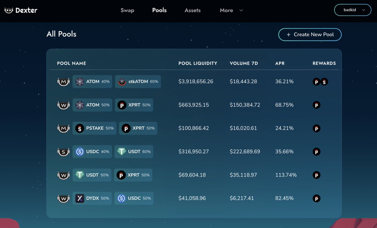Click the pool type icon for the ATOM/stkATOM row
The height and width of the screenshot is (228, 377).
[63, 82]
